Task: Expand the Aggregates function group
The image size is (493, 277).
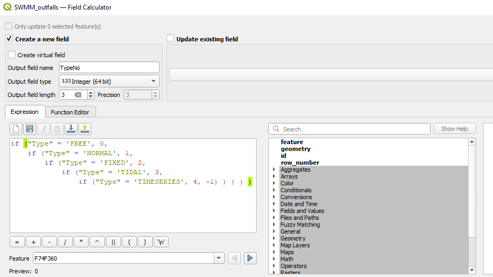Action: (274, 169)
